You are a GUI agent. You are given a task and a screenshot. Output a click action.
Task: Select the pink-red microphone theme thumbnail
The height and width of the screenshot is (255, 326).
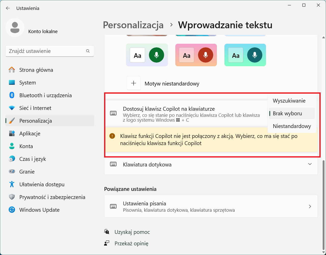pos(196,55)
